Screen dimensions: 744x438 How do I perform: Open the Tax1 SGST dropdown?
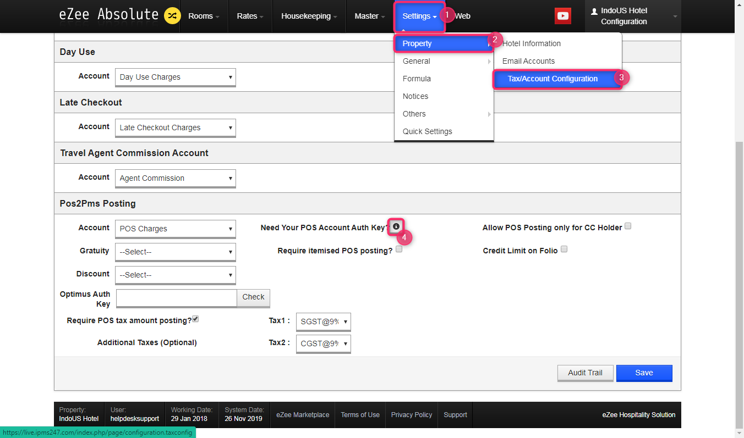coord(324,321)
